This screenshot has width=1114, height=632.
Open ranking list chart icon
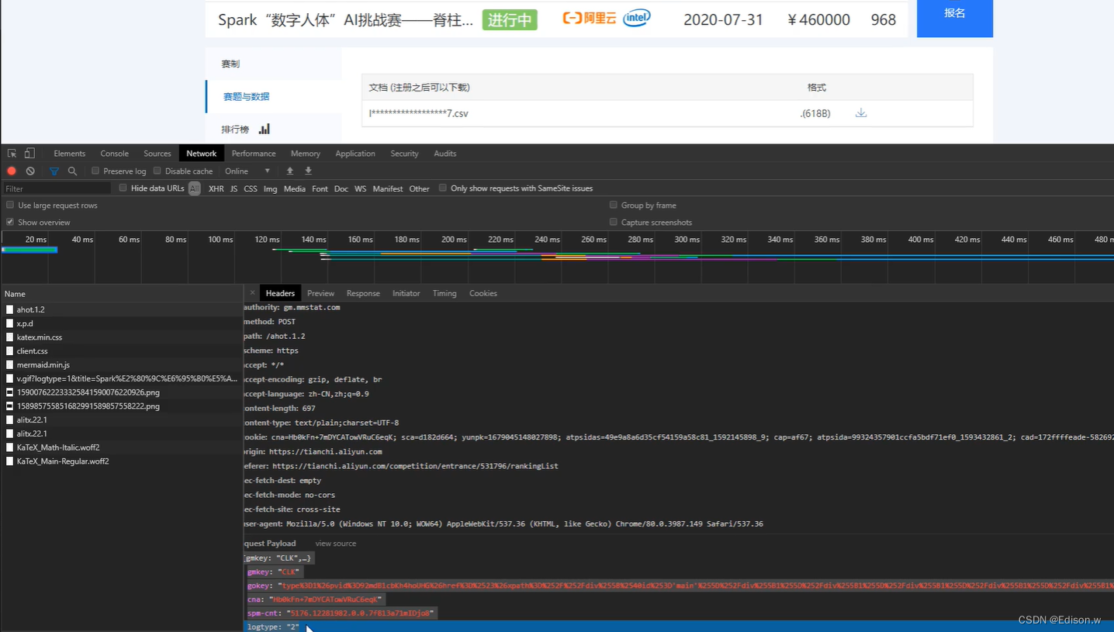tap(265, 129)
